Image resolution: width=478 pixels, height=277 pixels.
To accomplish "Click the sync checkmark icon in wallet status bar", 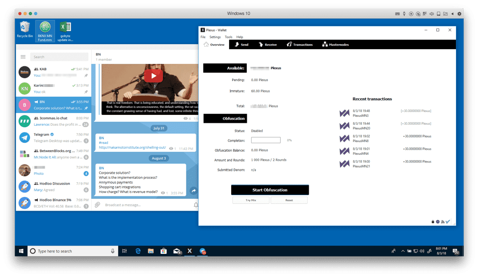I will [448, 222].
